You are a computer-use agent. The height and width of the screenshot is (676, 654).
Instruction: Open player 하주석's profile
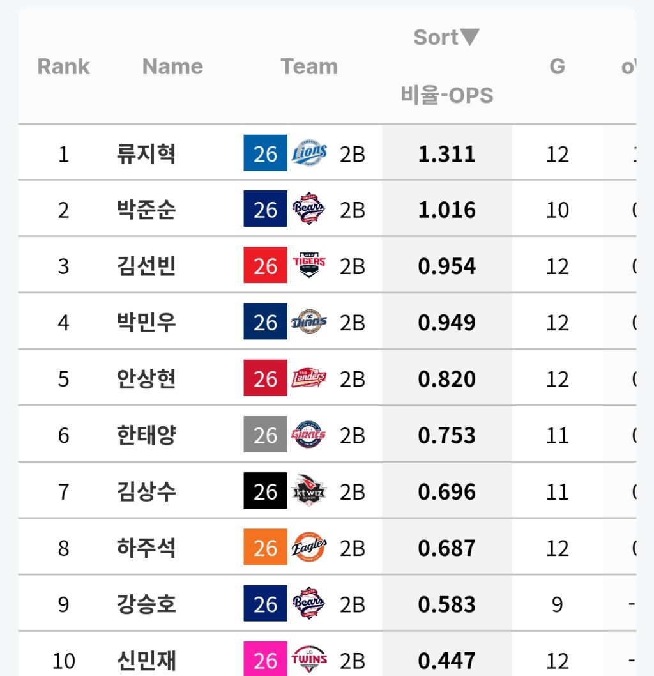(146, 548)
